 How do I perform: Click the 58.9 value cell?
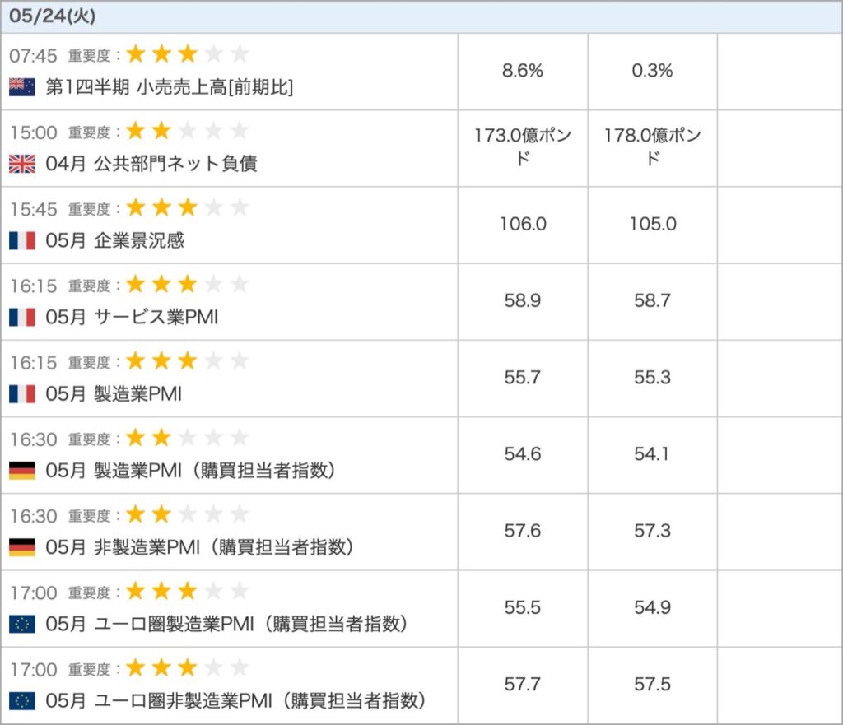(x=523, y=300)
